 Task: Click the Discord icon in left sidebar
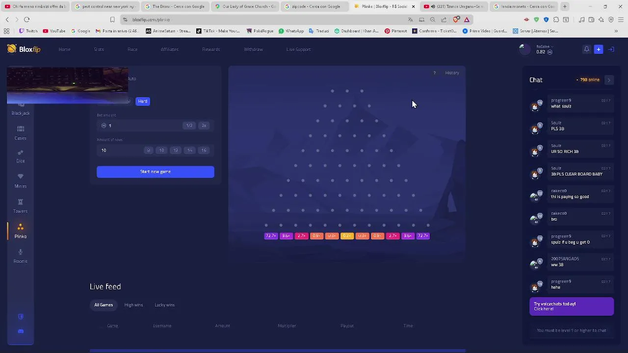click(21, 331)
